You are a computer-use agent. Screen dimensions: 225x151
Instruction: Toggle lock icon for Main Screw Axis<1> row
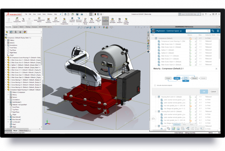pyautogui.click(x=196, y=44)
